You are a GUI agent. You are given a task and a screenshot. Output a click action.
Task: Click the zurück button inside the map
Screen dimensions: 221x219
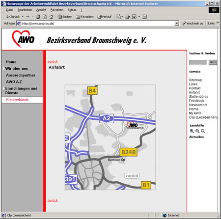pyautogui.click(x=132, y=176)
